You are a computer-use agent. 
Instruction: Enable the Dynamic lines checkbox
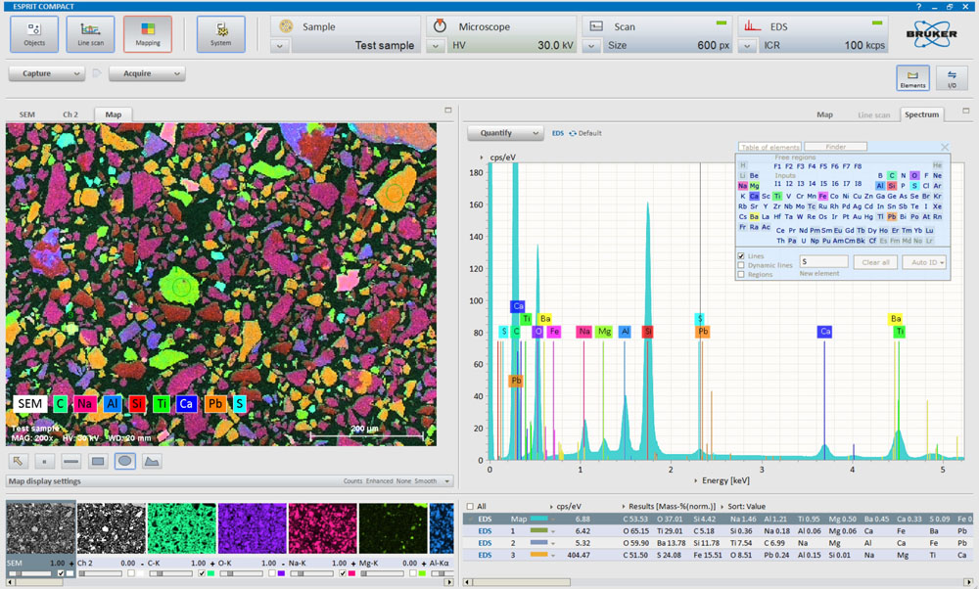tap(741, 265)
